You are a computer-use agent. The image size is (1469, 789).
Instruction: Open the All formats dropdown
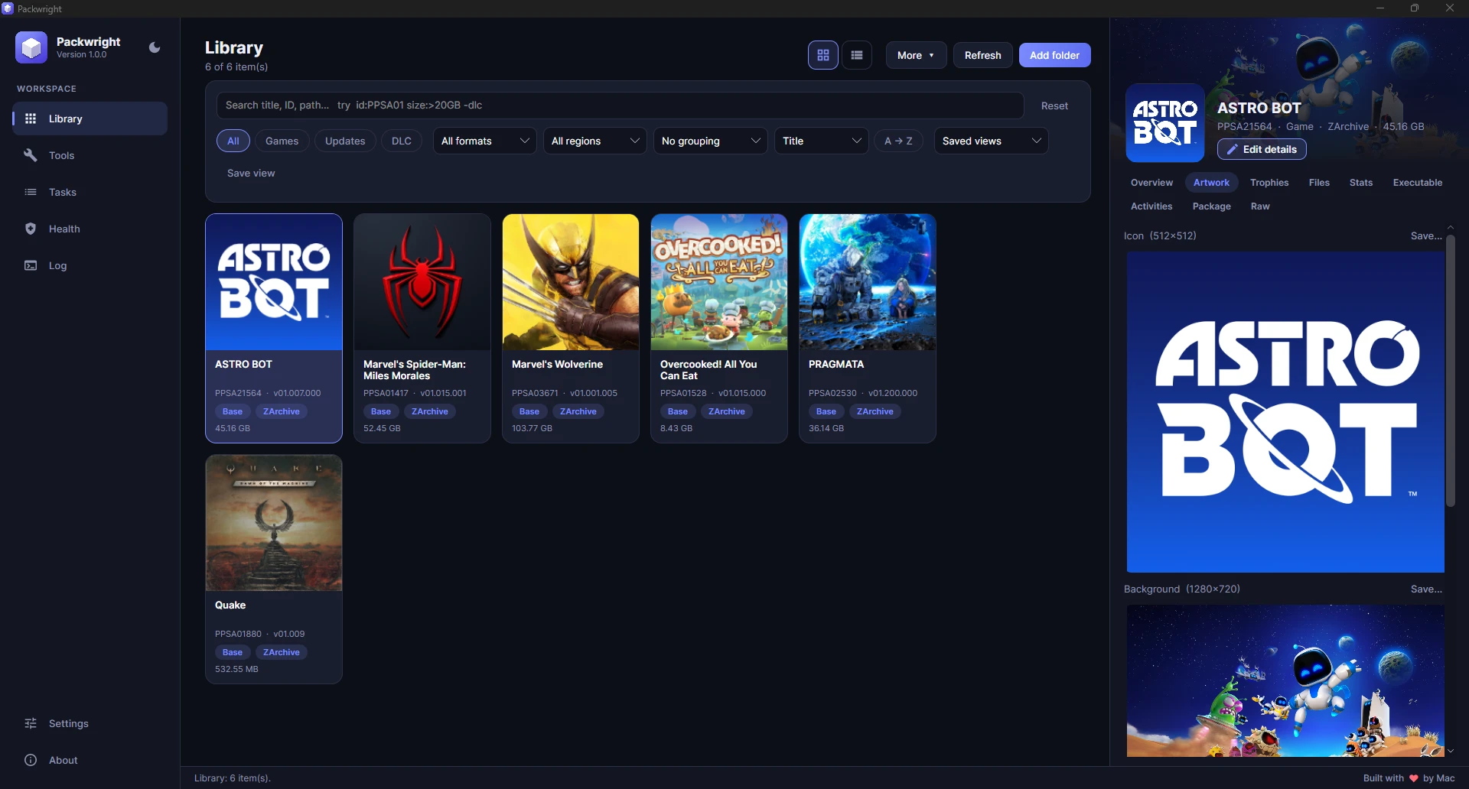click(485, 141)
